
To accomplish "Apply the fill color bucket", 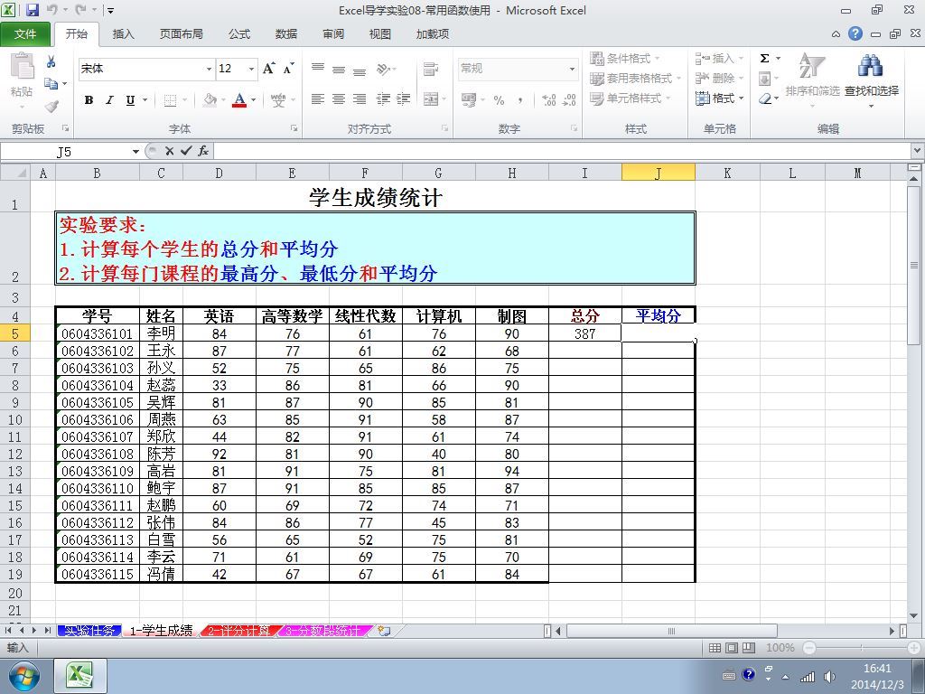I will 210,100.
